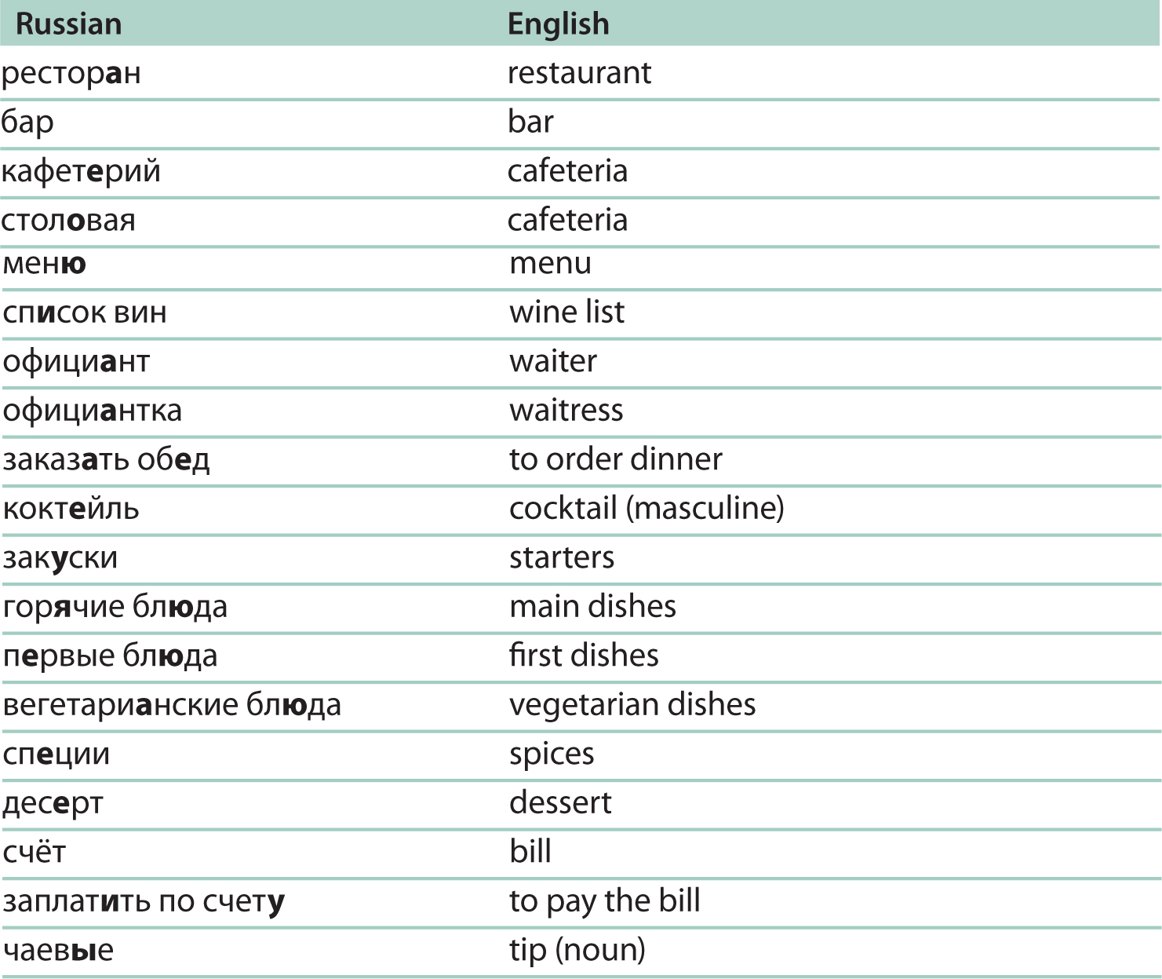Click the English word dessert

(x=560, y=802)
